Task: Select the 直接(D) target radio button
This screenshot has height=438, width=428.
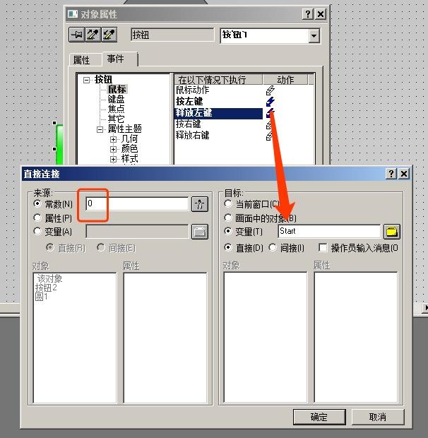Action: coord(228,247)
